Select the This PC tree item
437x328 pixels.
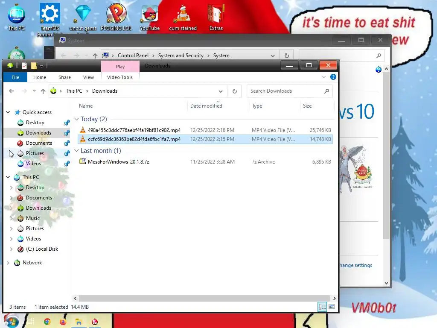pos(31,177)
